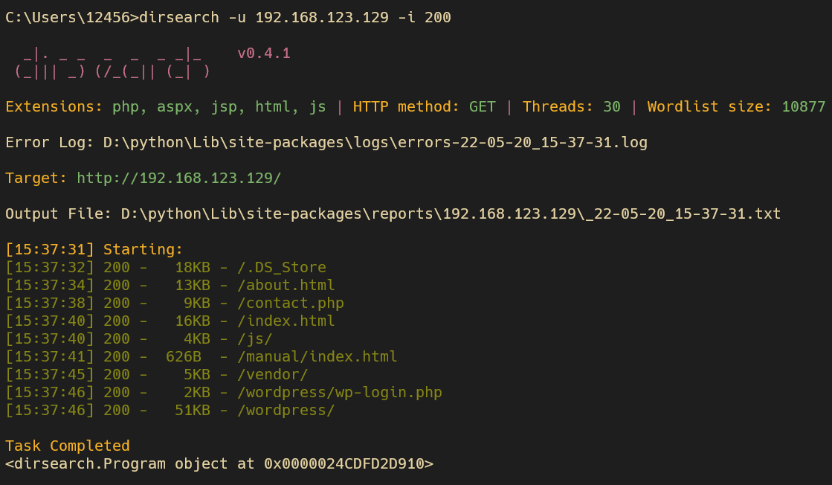Click the Task Completed message
The image size is (832, 485).
[x=68, y=445]
